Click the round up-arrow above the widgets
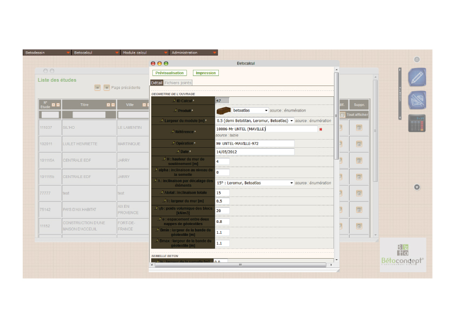 (417, 60)
